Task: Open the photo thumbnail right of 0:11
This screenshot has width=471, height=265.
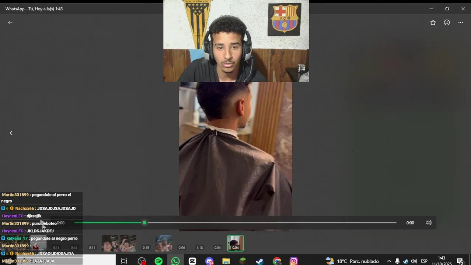Action: pos(110,243)
